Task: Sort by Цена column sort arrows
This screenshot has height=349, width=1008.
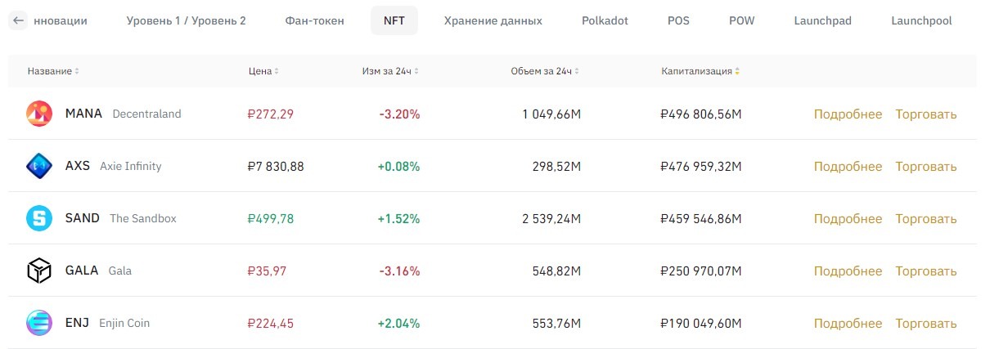Action: pyautogui.click(x=277, y=71)
